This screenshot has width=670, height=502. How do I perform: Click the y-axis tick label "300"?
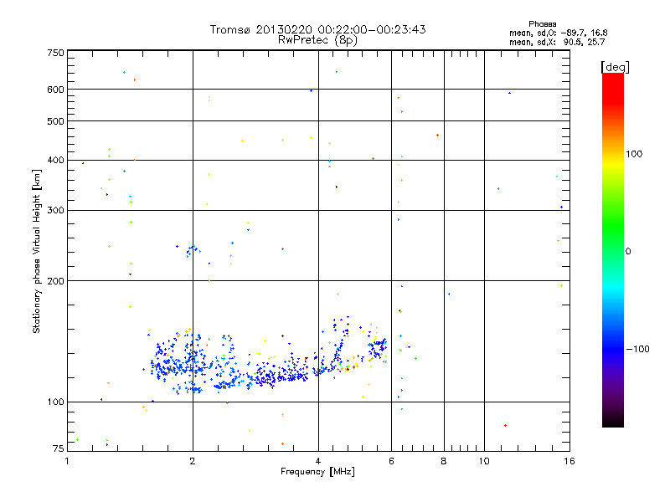click(55, 210)
